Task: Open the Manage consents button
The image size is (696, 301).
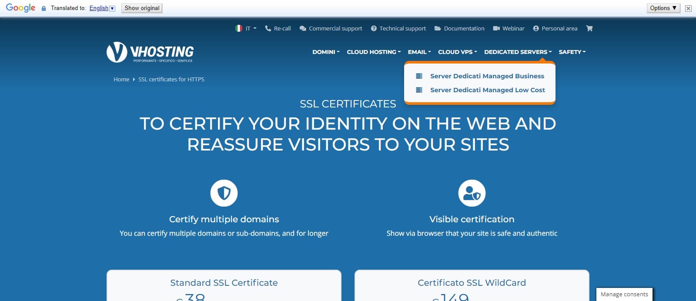Action: click(x=624, y=294)
